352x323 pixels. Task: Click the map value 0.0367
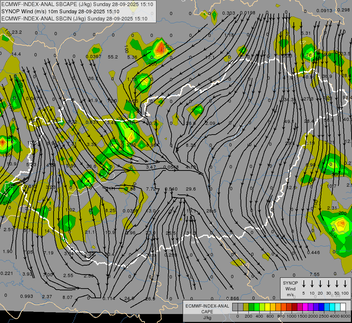pos(93,57)
